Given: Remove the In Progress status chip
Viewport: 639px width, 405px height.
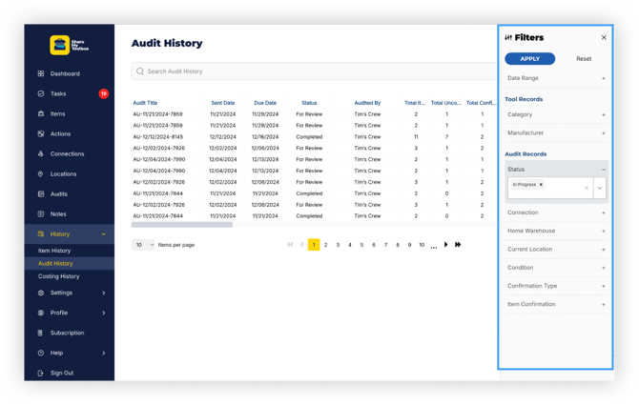Looking at the screenshot, I should 541,184.
